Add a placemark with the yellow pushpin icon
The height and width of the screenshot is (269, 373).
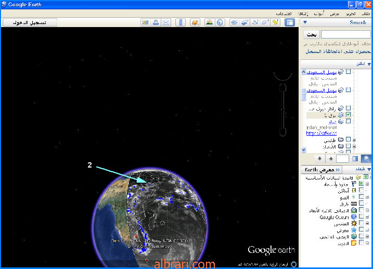[x=276, y=22]
